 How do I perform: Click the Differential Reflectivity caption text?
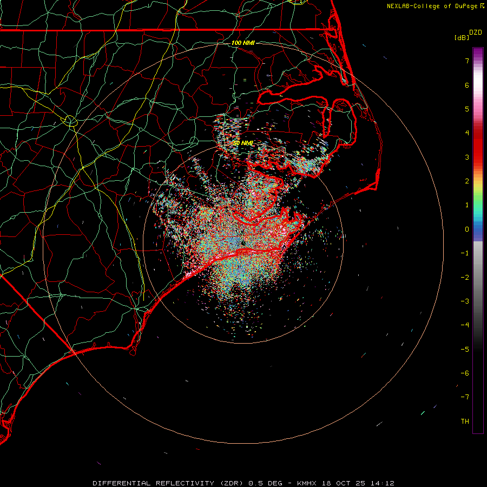[243, 483]
